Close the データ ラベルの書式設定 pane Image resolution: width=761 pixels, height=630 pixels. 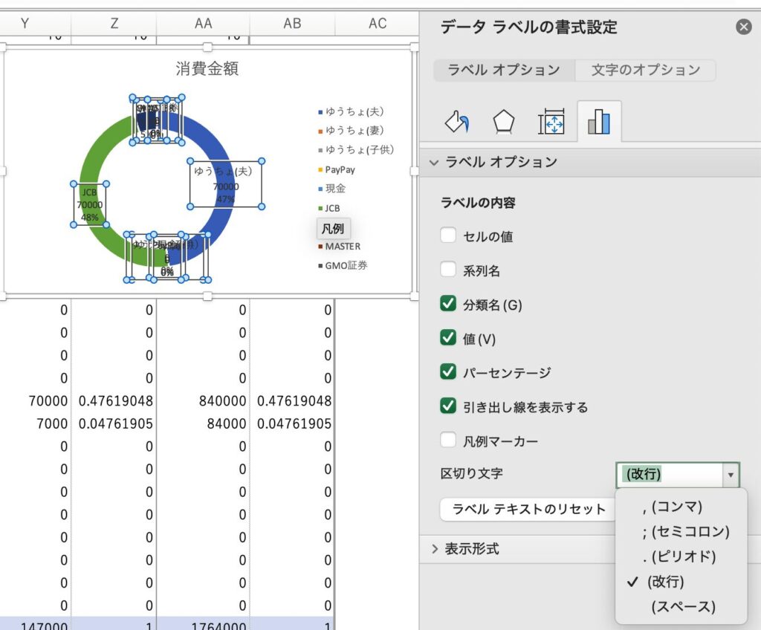(x=743, y=27)
